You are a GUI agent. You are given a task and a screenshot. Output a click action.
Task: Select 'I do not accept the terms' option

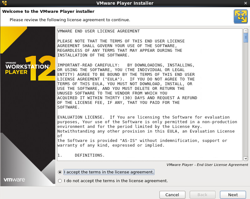click(60, 181)
